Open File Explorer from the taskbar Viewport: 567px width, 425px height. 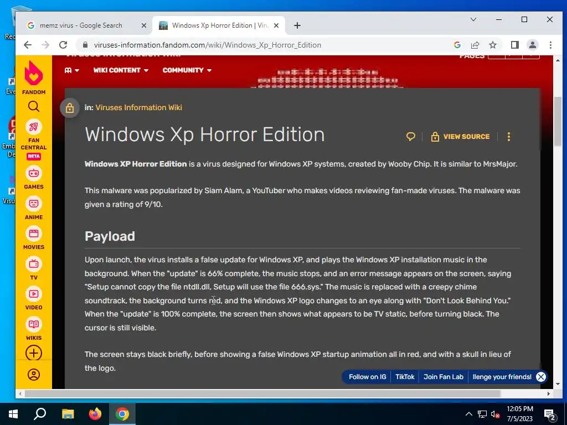pos(68,414)
